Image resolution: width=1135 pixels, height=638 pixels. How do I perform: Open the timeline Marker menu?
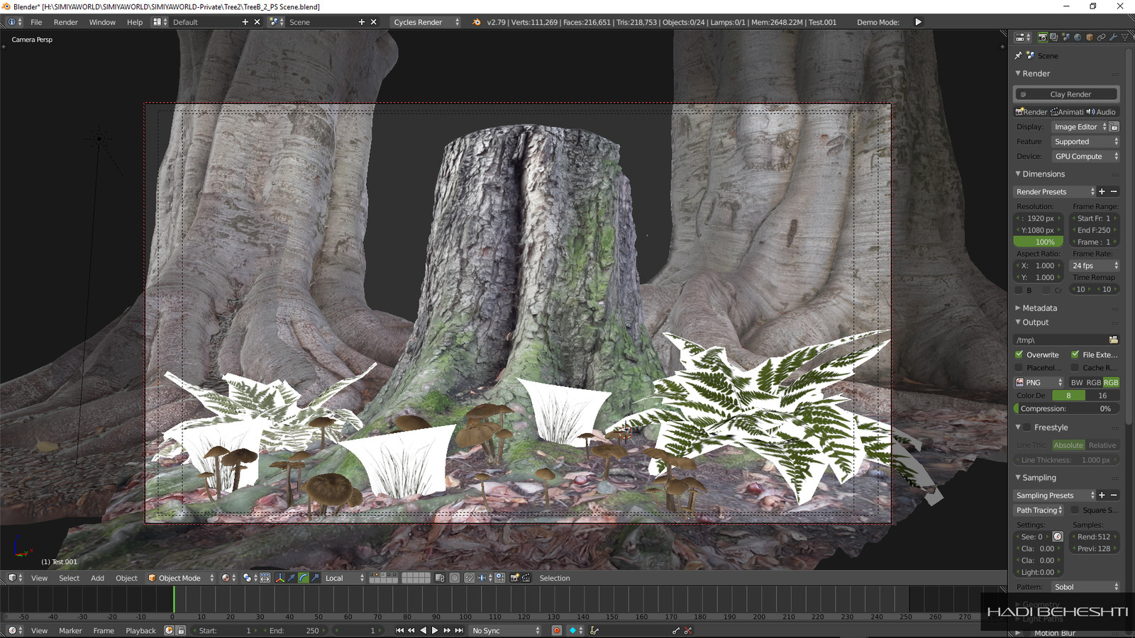click(70, 630)
